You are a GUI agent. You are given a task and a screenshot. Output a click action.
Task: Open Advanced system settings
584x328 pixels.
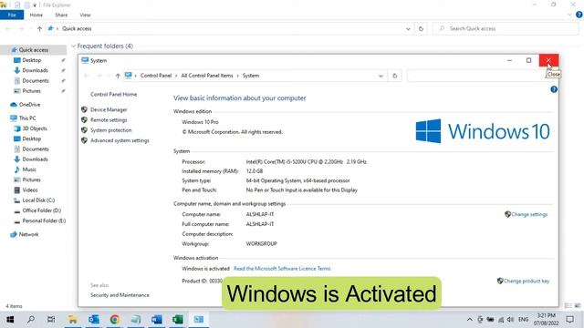coord(120,140)
